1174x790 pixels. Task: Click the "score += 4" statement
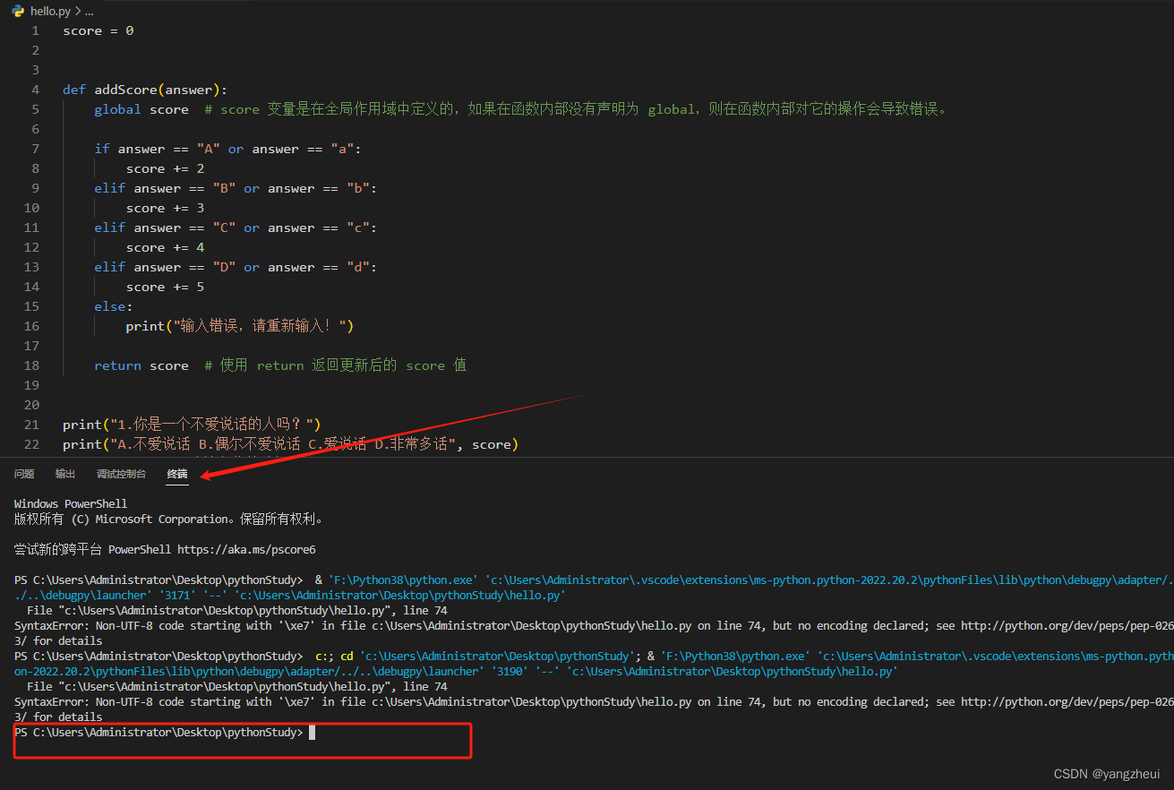(166, 247)
